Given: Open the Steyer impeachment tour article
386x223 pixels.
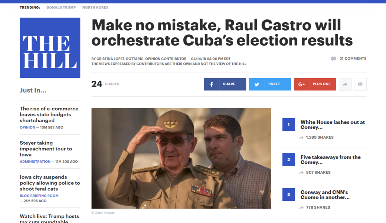Looking at the screenshot, I should click(x=46, y=149).
